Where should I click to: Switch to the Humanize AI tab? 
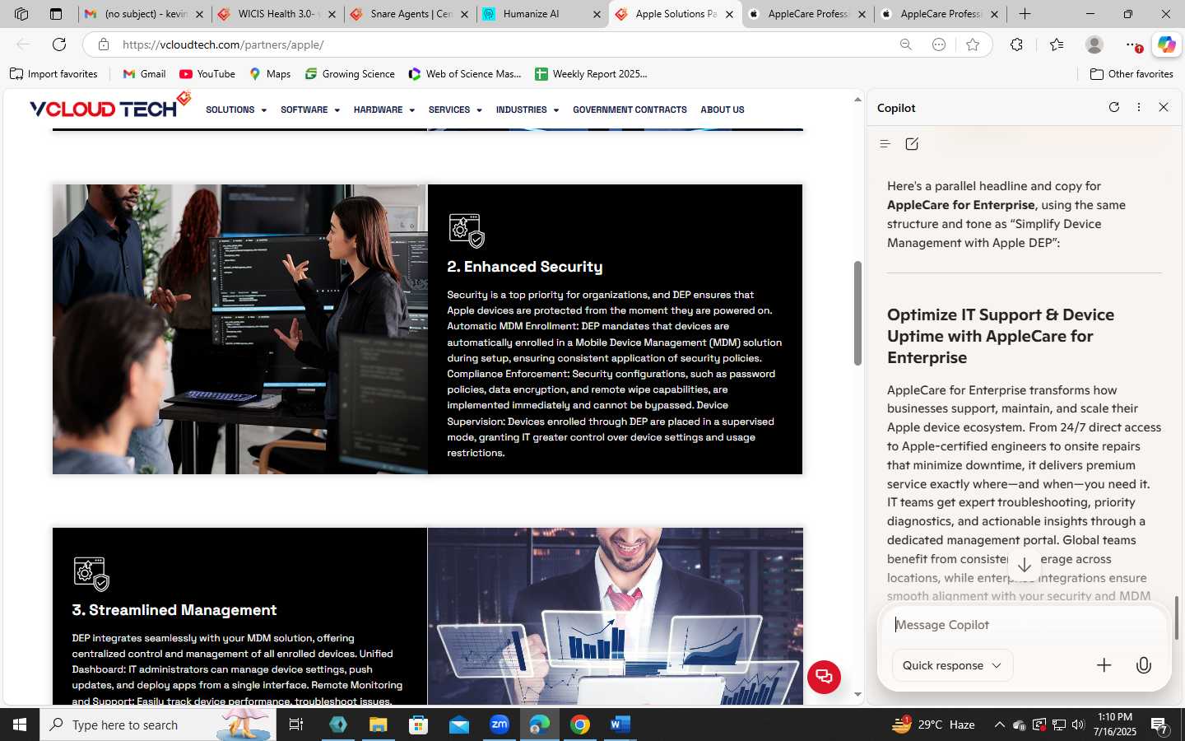(x=542, y=14)
